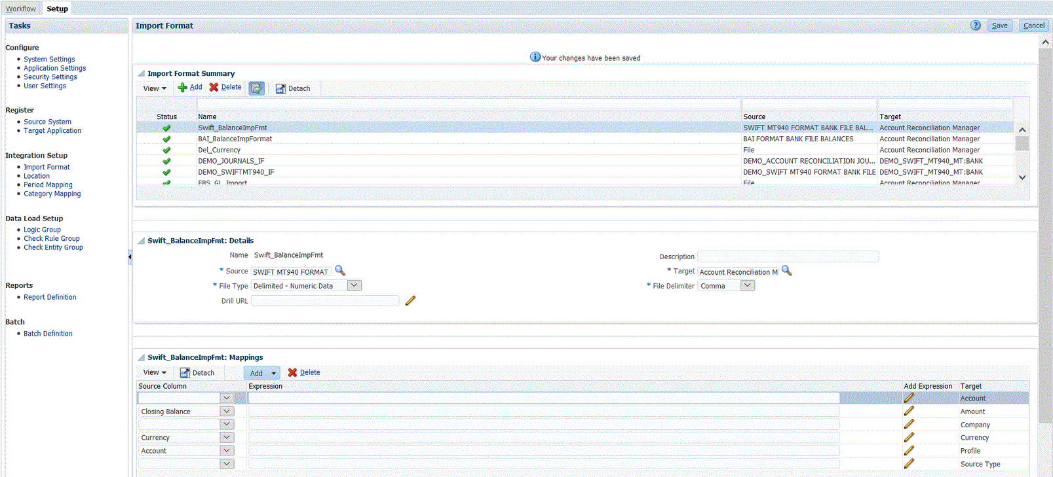Select the Del_Currency row name

point(220,150)
